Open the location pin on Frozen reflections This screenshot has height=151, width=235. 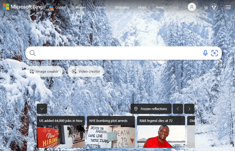click(136, 109)
